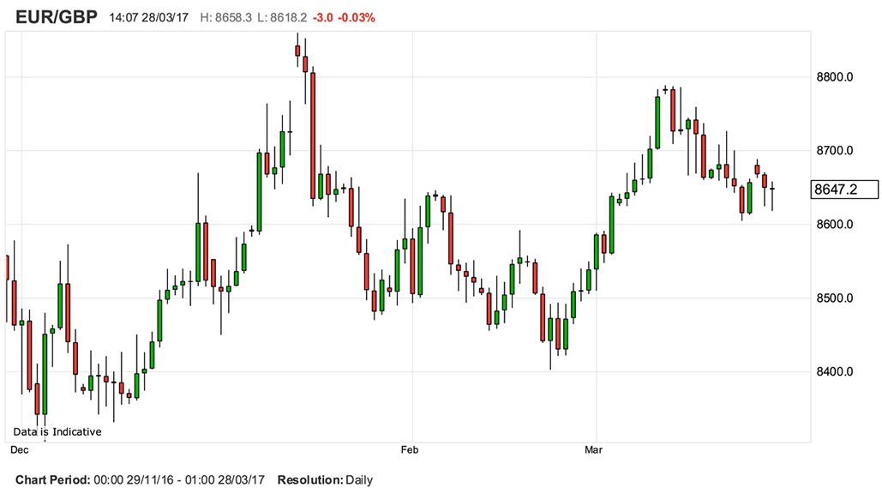This screenshot has height=494, width=882.
Task: Click the 8800.0 price axis label
Action: tap(836, 77)
